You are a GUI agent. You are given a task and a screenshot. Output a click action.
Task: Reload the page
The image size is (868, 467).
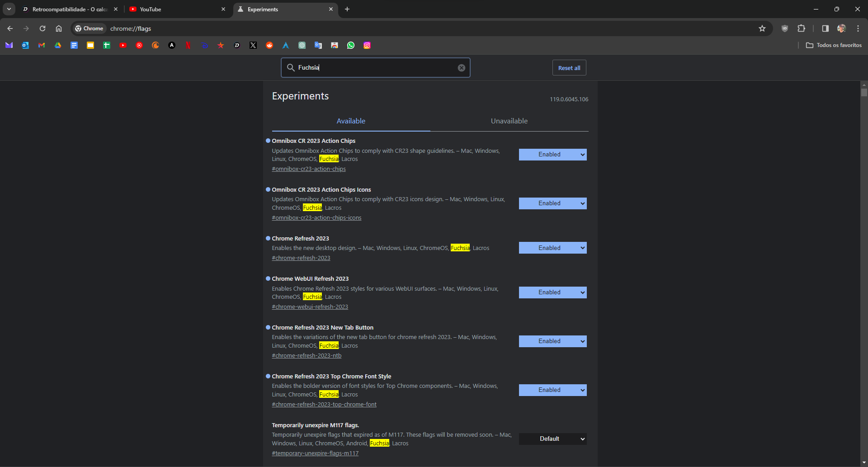point(42,28)
